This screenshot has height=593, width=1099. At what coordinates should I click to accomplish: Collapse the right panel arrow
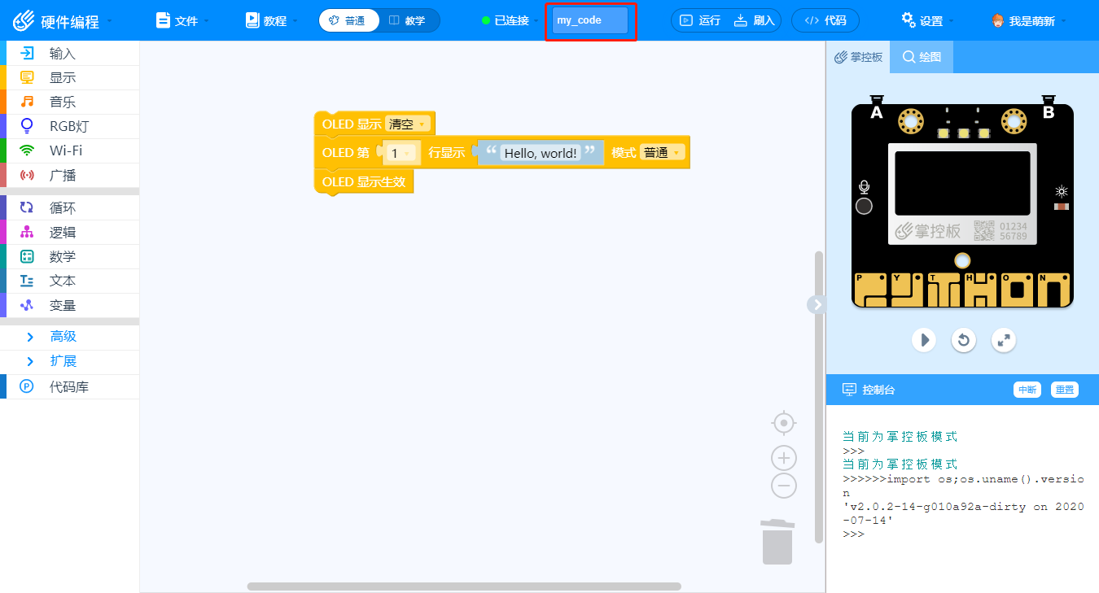coord(817,304)
